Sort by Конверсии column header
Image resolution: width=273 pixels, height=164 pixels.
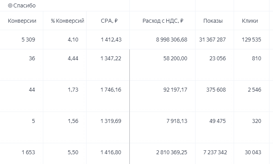pyautogui.click(x=22, y=21)
